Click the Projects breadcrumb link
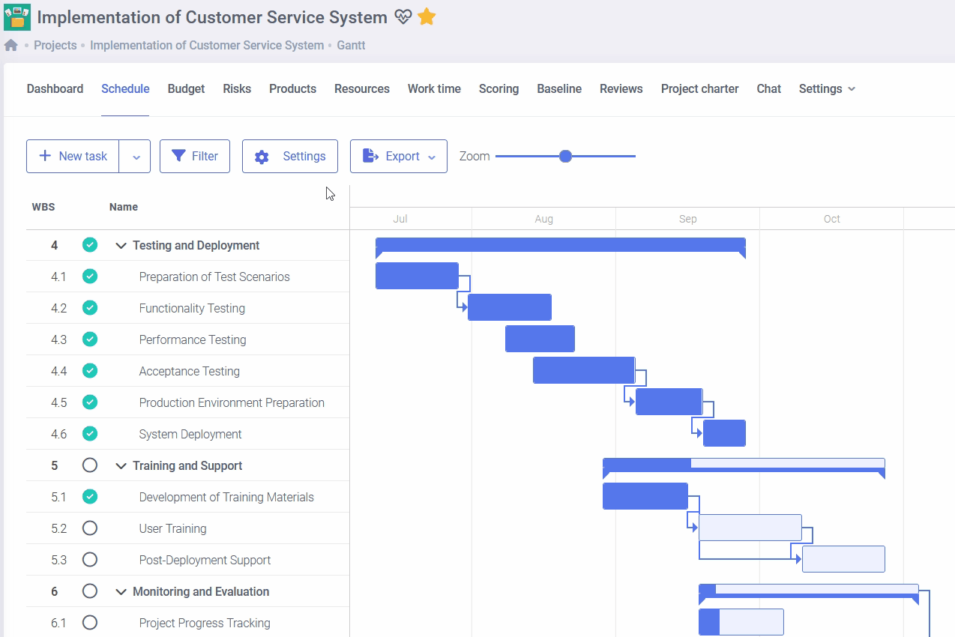The width and height of the screenshot is (955, 637). [55, 45]
